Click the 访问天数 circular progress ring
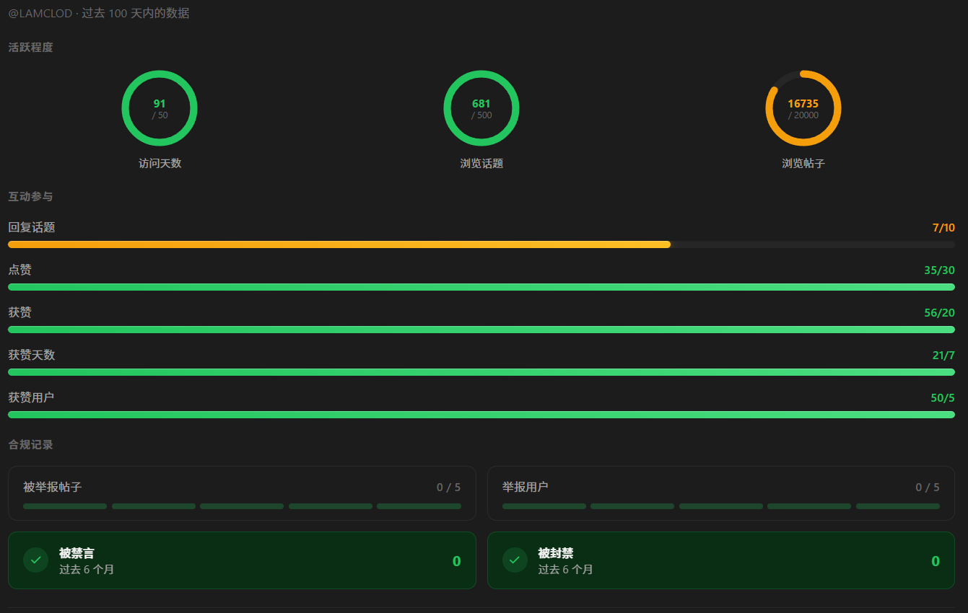This screenshot has height=613, width=968. tap(160, 108)
